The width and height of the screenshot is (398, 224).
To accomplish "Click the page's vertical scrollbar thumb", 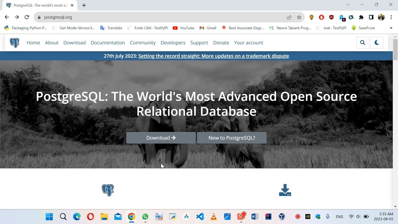I will click(x=396, y=50).
